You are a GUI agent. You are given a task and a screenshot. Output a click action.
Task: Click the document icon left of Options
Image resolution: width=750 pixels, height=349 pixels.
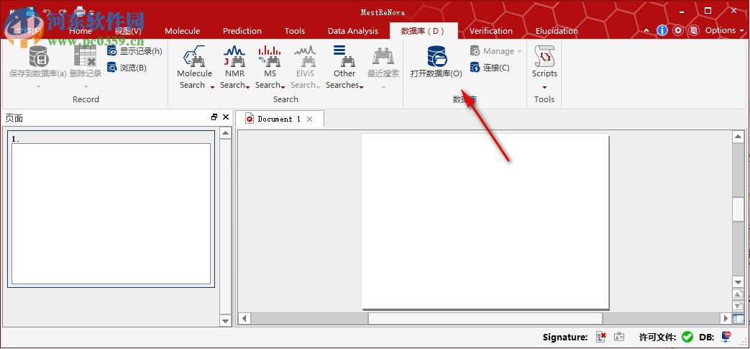point(694,30)
